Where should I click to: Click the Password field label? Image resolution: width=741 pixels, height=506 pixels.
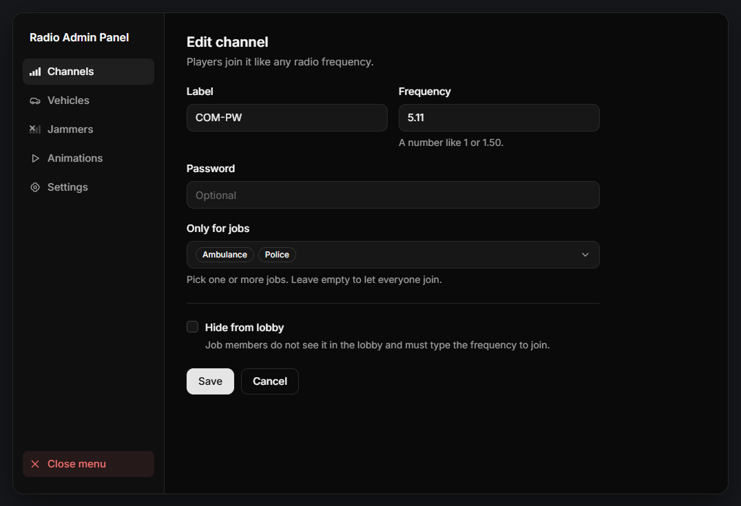[x=211, y=169]
